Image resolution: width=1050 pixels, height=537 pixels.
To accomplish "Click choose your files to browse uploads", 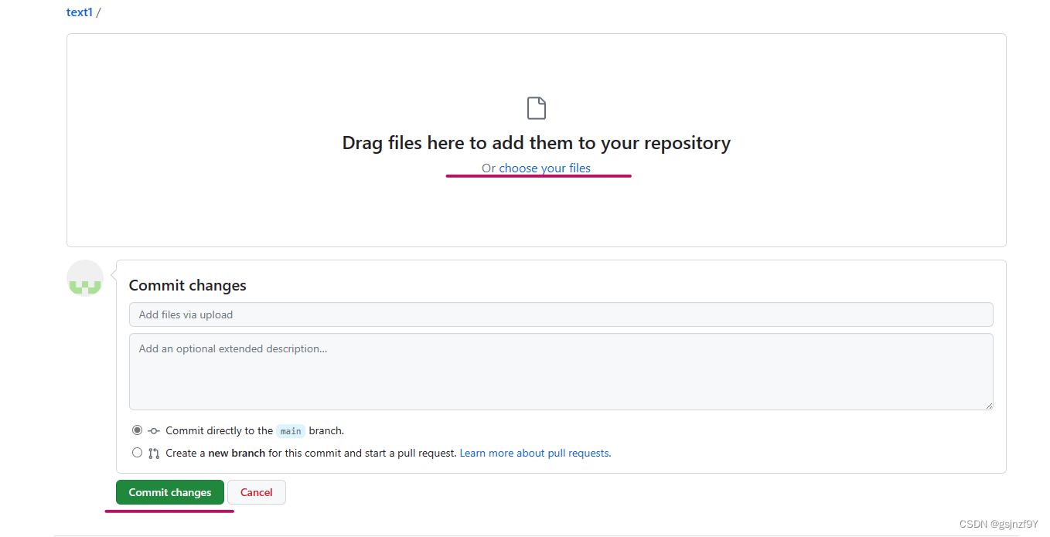I will [x=544, y=168].
